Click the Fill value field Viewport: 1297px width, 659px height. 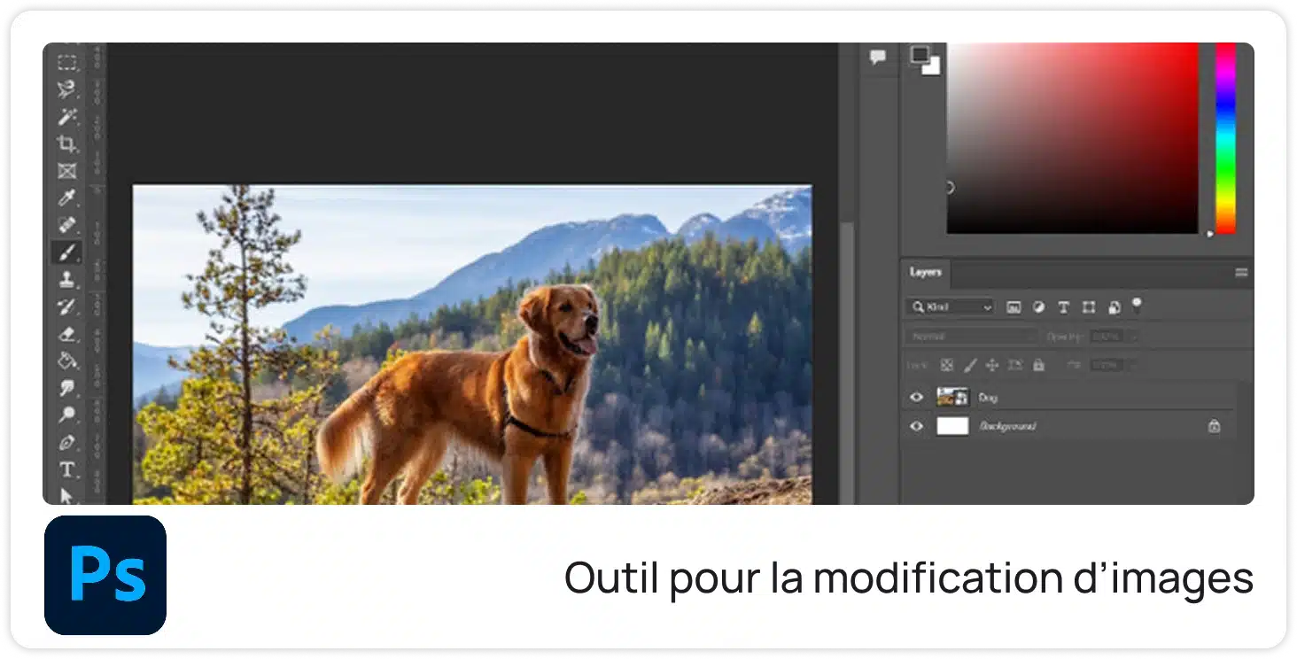pos(1107,365)
